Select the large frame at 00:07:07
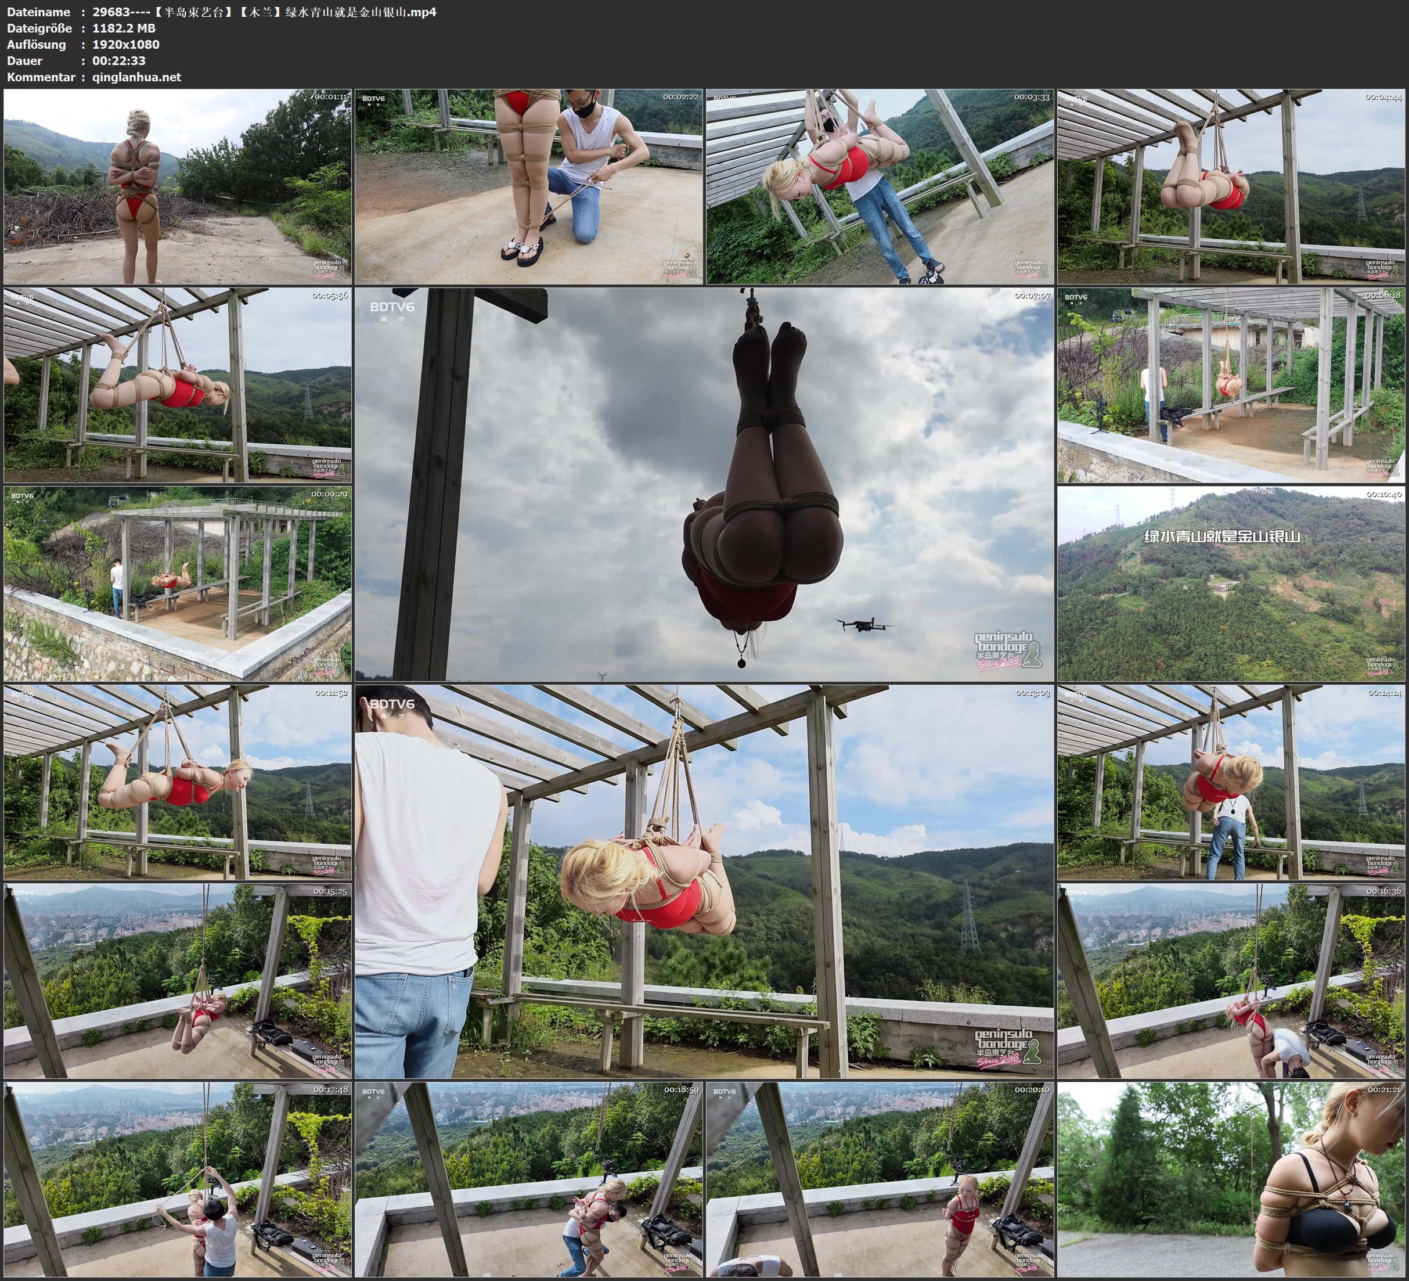 [704, 484]
